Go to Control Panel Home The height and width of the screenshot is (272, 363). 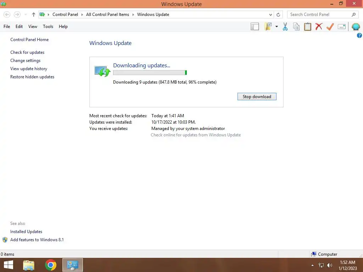click(29, 40)
